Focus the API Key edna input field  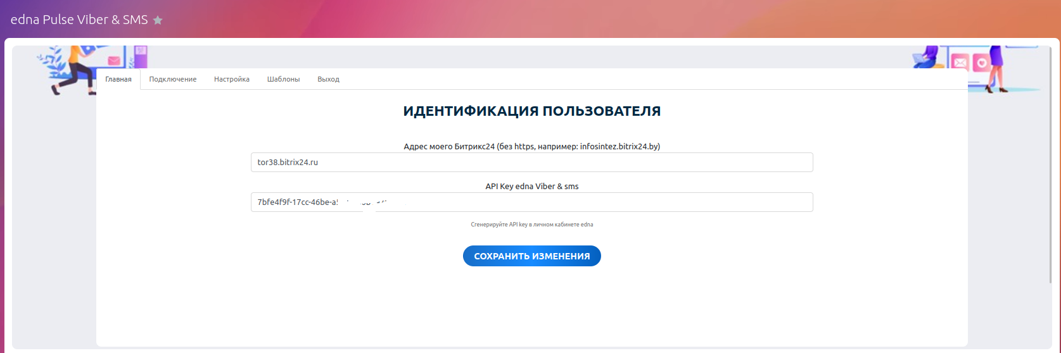tap(531, 202)
